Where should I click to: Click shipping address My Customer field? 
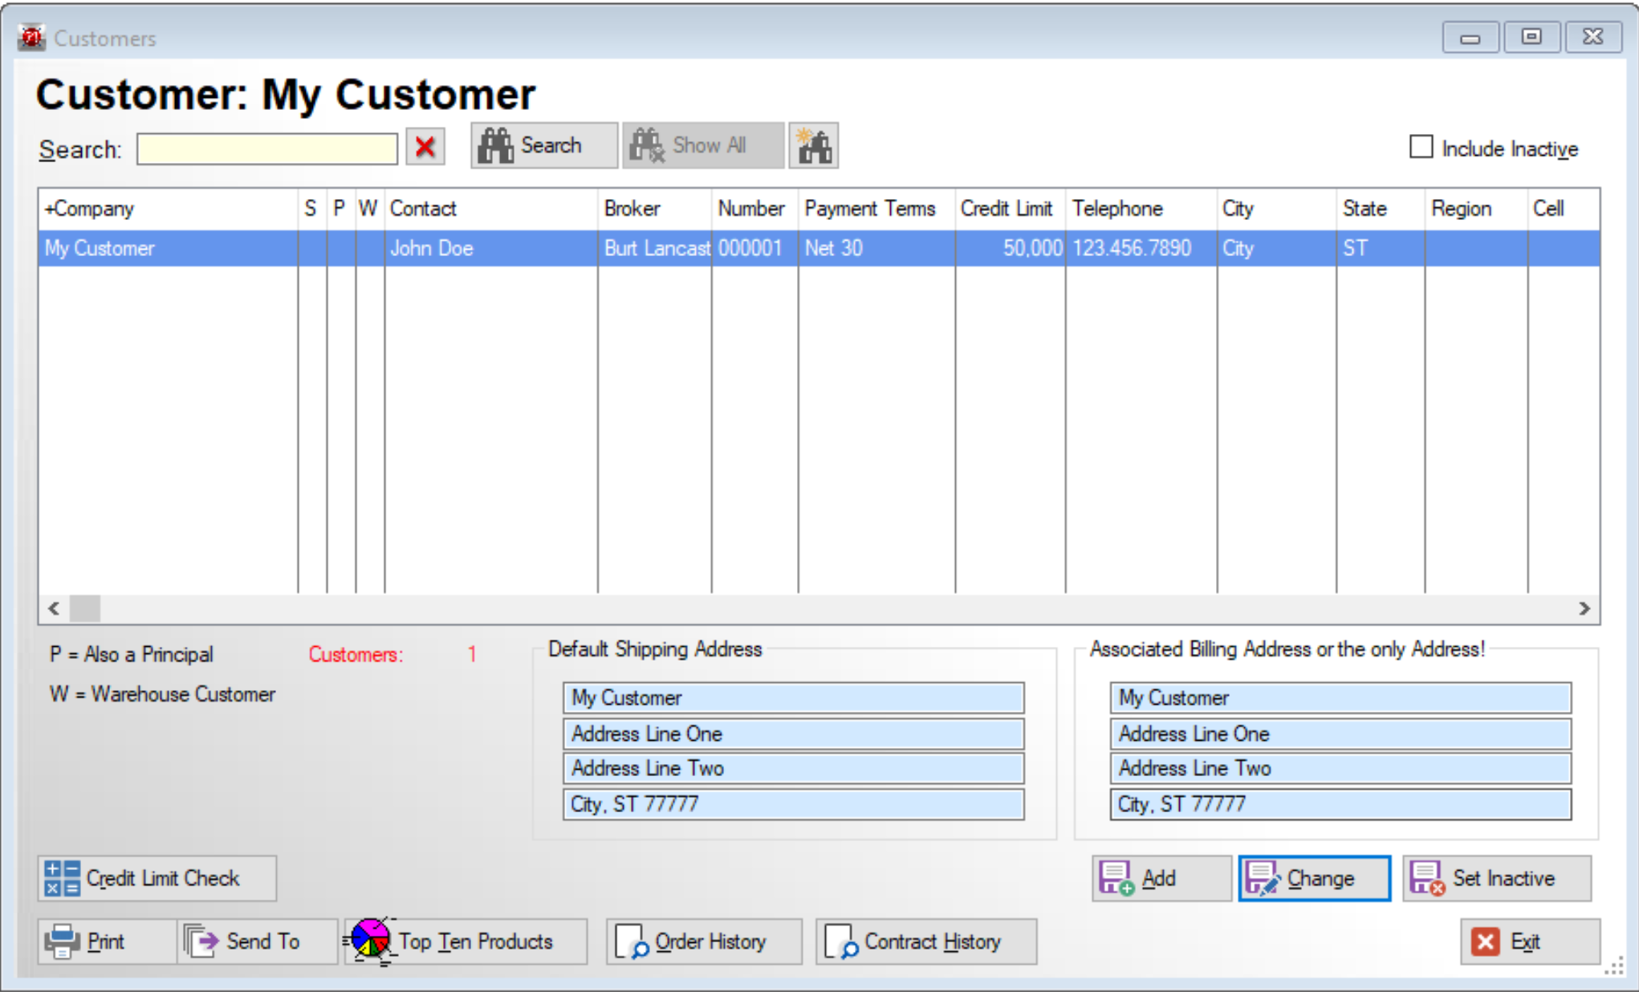coord(793,697)
